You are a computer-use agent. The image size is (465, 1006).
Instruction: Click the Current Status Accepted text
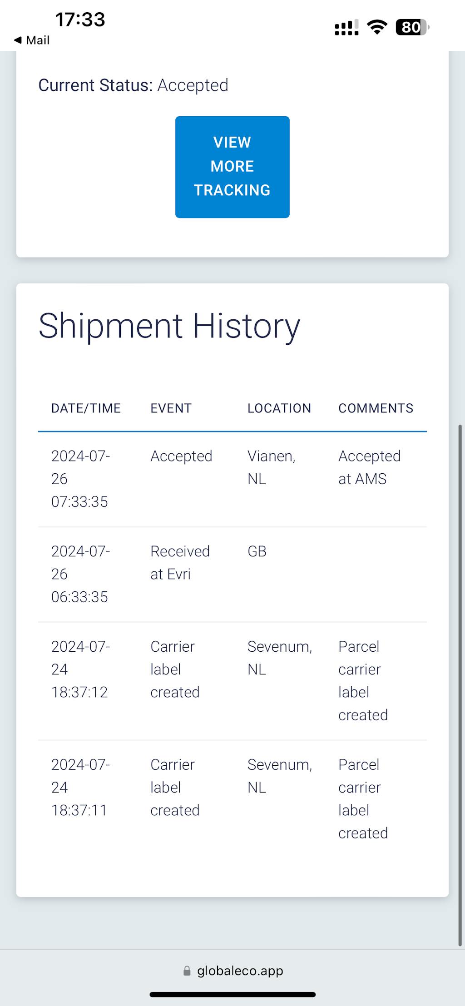click(x=133, y=85)
